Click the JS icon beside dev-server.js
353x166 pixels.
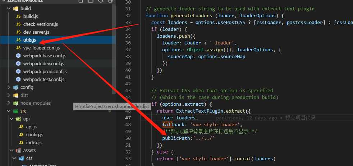click(18, 32)
